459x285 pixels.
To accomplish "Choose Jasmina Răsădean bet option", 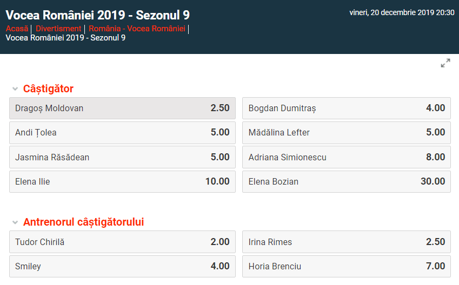I will [x=122, y=157].
